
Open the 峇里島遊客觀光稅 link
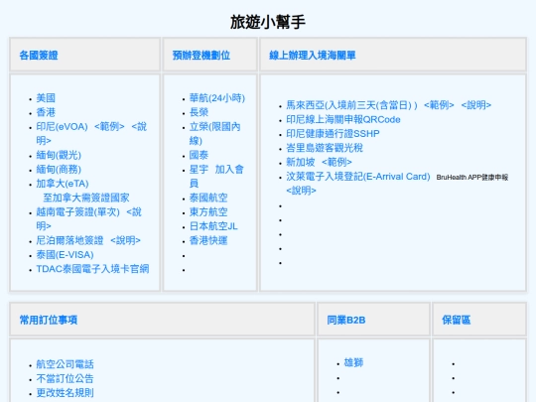tap(325, 148)
